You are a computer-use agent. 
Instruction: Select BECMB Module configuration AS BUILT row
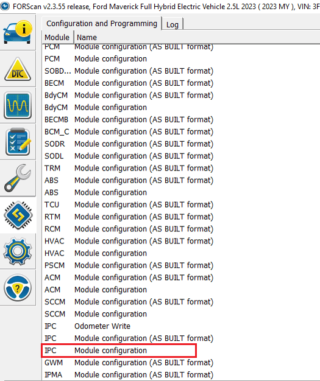point(181,119)
